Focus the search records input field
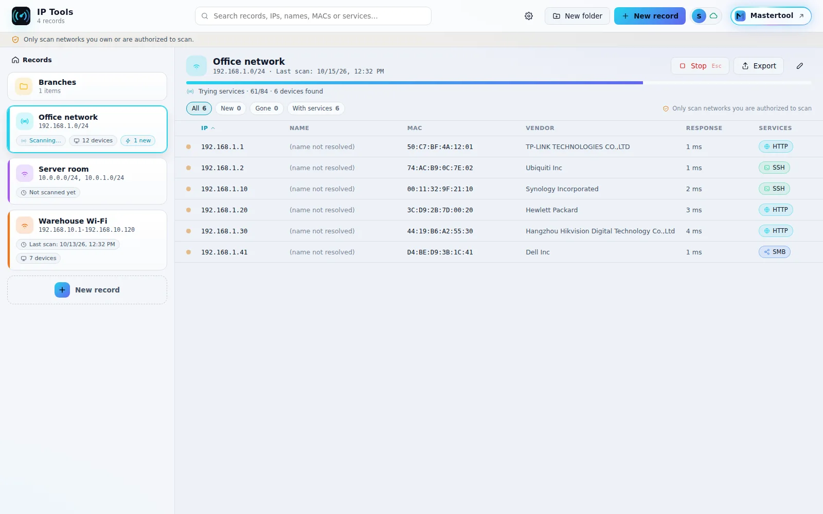 pos(313,16)
